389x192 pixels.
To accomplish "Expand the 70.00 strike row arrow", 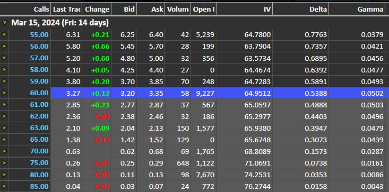I will pyautogui.click(x=4, y=151).
